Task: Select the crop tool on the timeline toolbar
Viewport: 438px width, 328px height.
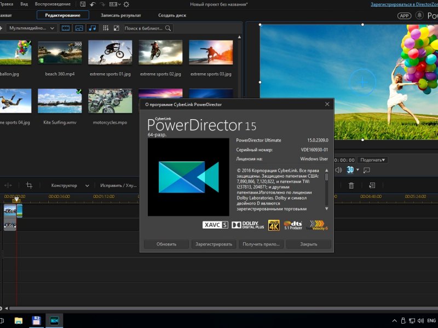Action: [x=29, y=185]
